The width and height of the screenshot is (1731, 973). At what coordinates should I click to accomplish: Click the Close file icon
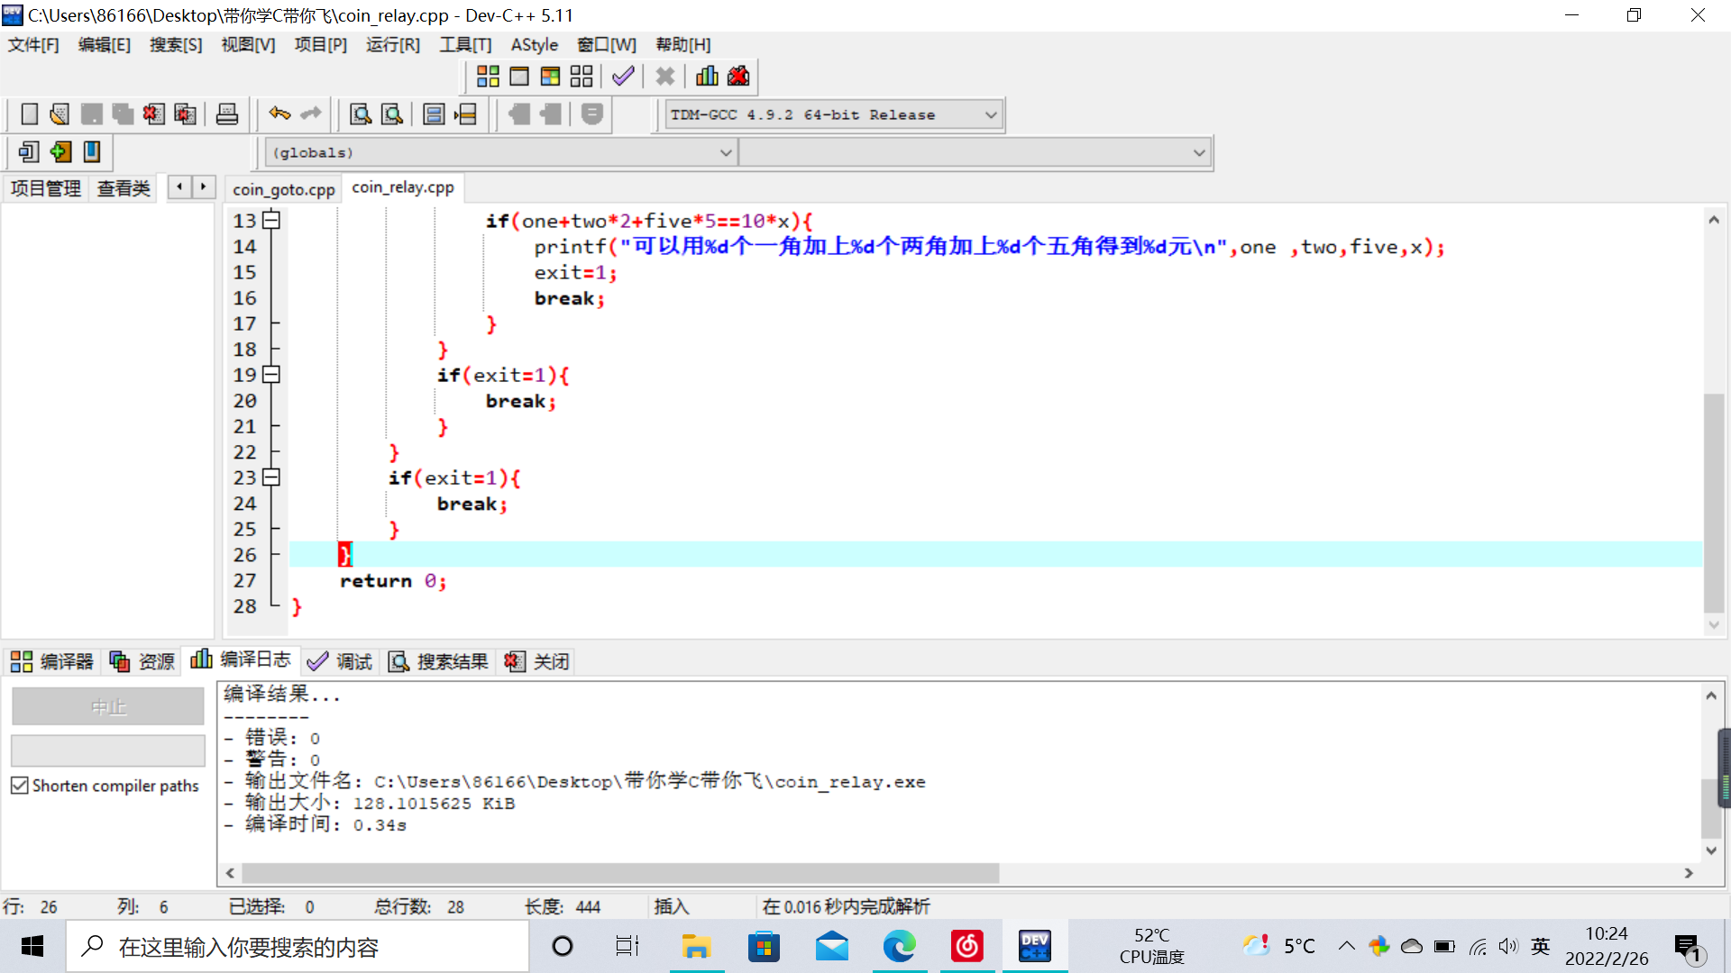click(154, 114)
